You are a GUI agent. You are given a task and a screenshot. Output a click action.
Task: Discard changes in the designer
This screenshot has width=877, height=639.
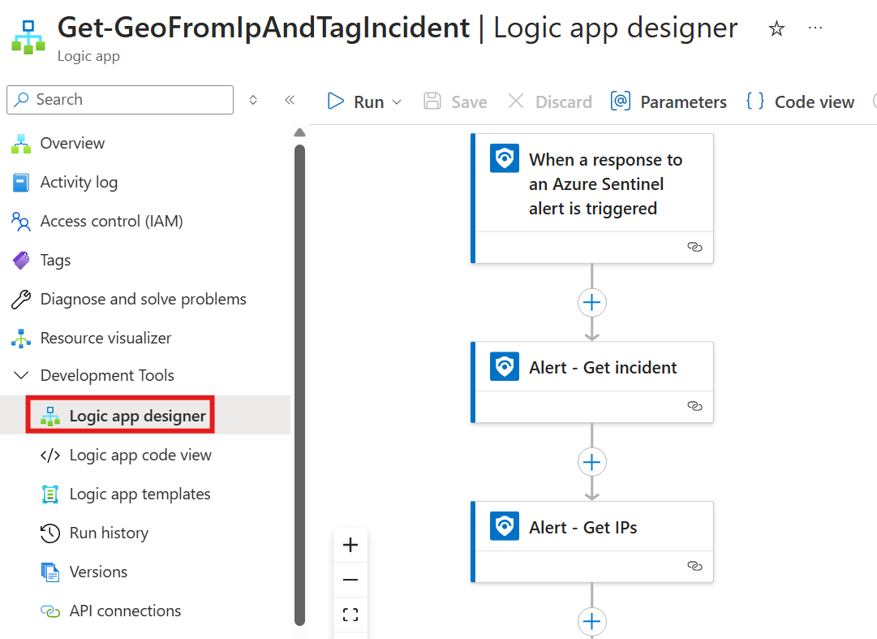pos(550,101)
